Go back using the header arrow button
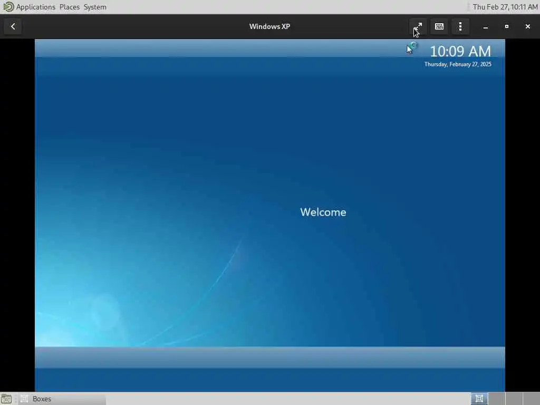This screenshot has width=540, height=405. tap(13, 26)
